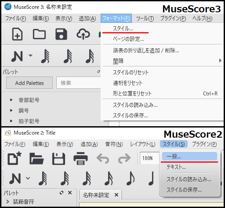
Task: Switch to the 名称未設定 score tab
Action: (x=96, y=195)
